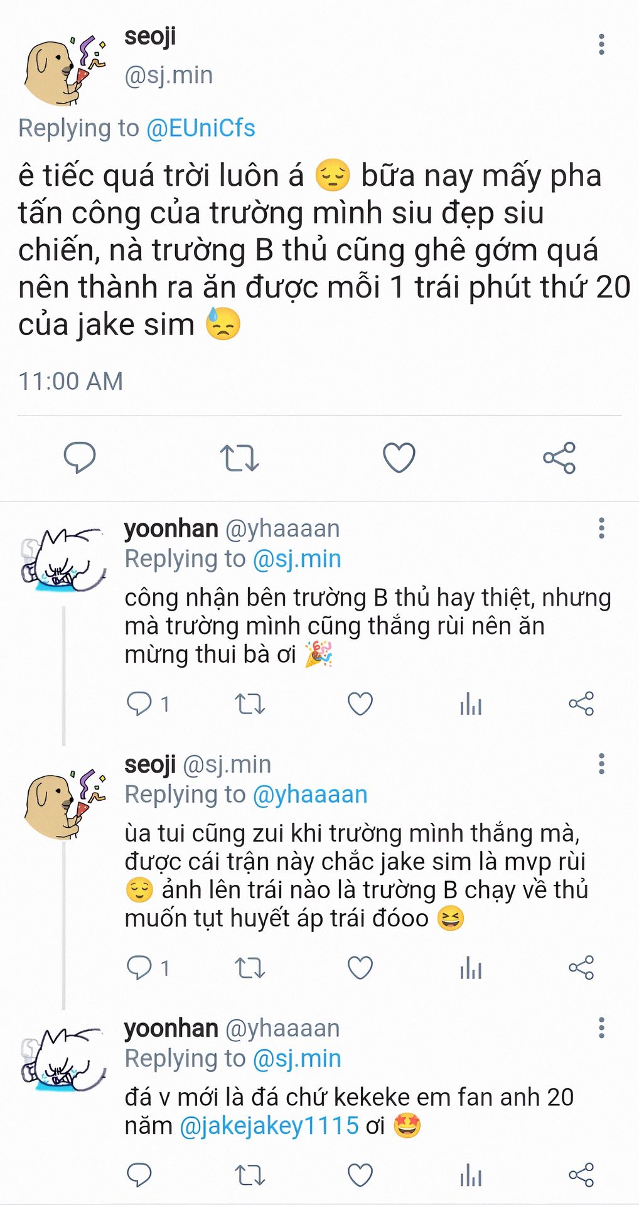View analytics on seoji's mvp reply

tap(471, 968)
